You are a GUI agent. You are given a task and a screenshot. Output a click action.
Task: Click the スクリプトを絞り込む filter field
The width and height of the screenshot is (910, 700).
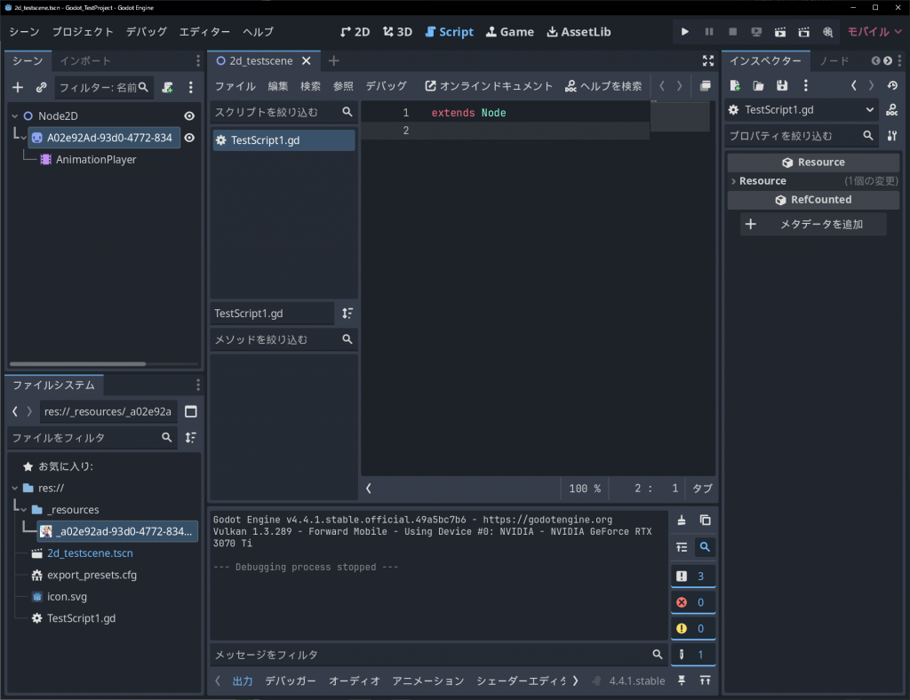[x=275, y=113]
